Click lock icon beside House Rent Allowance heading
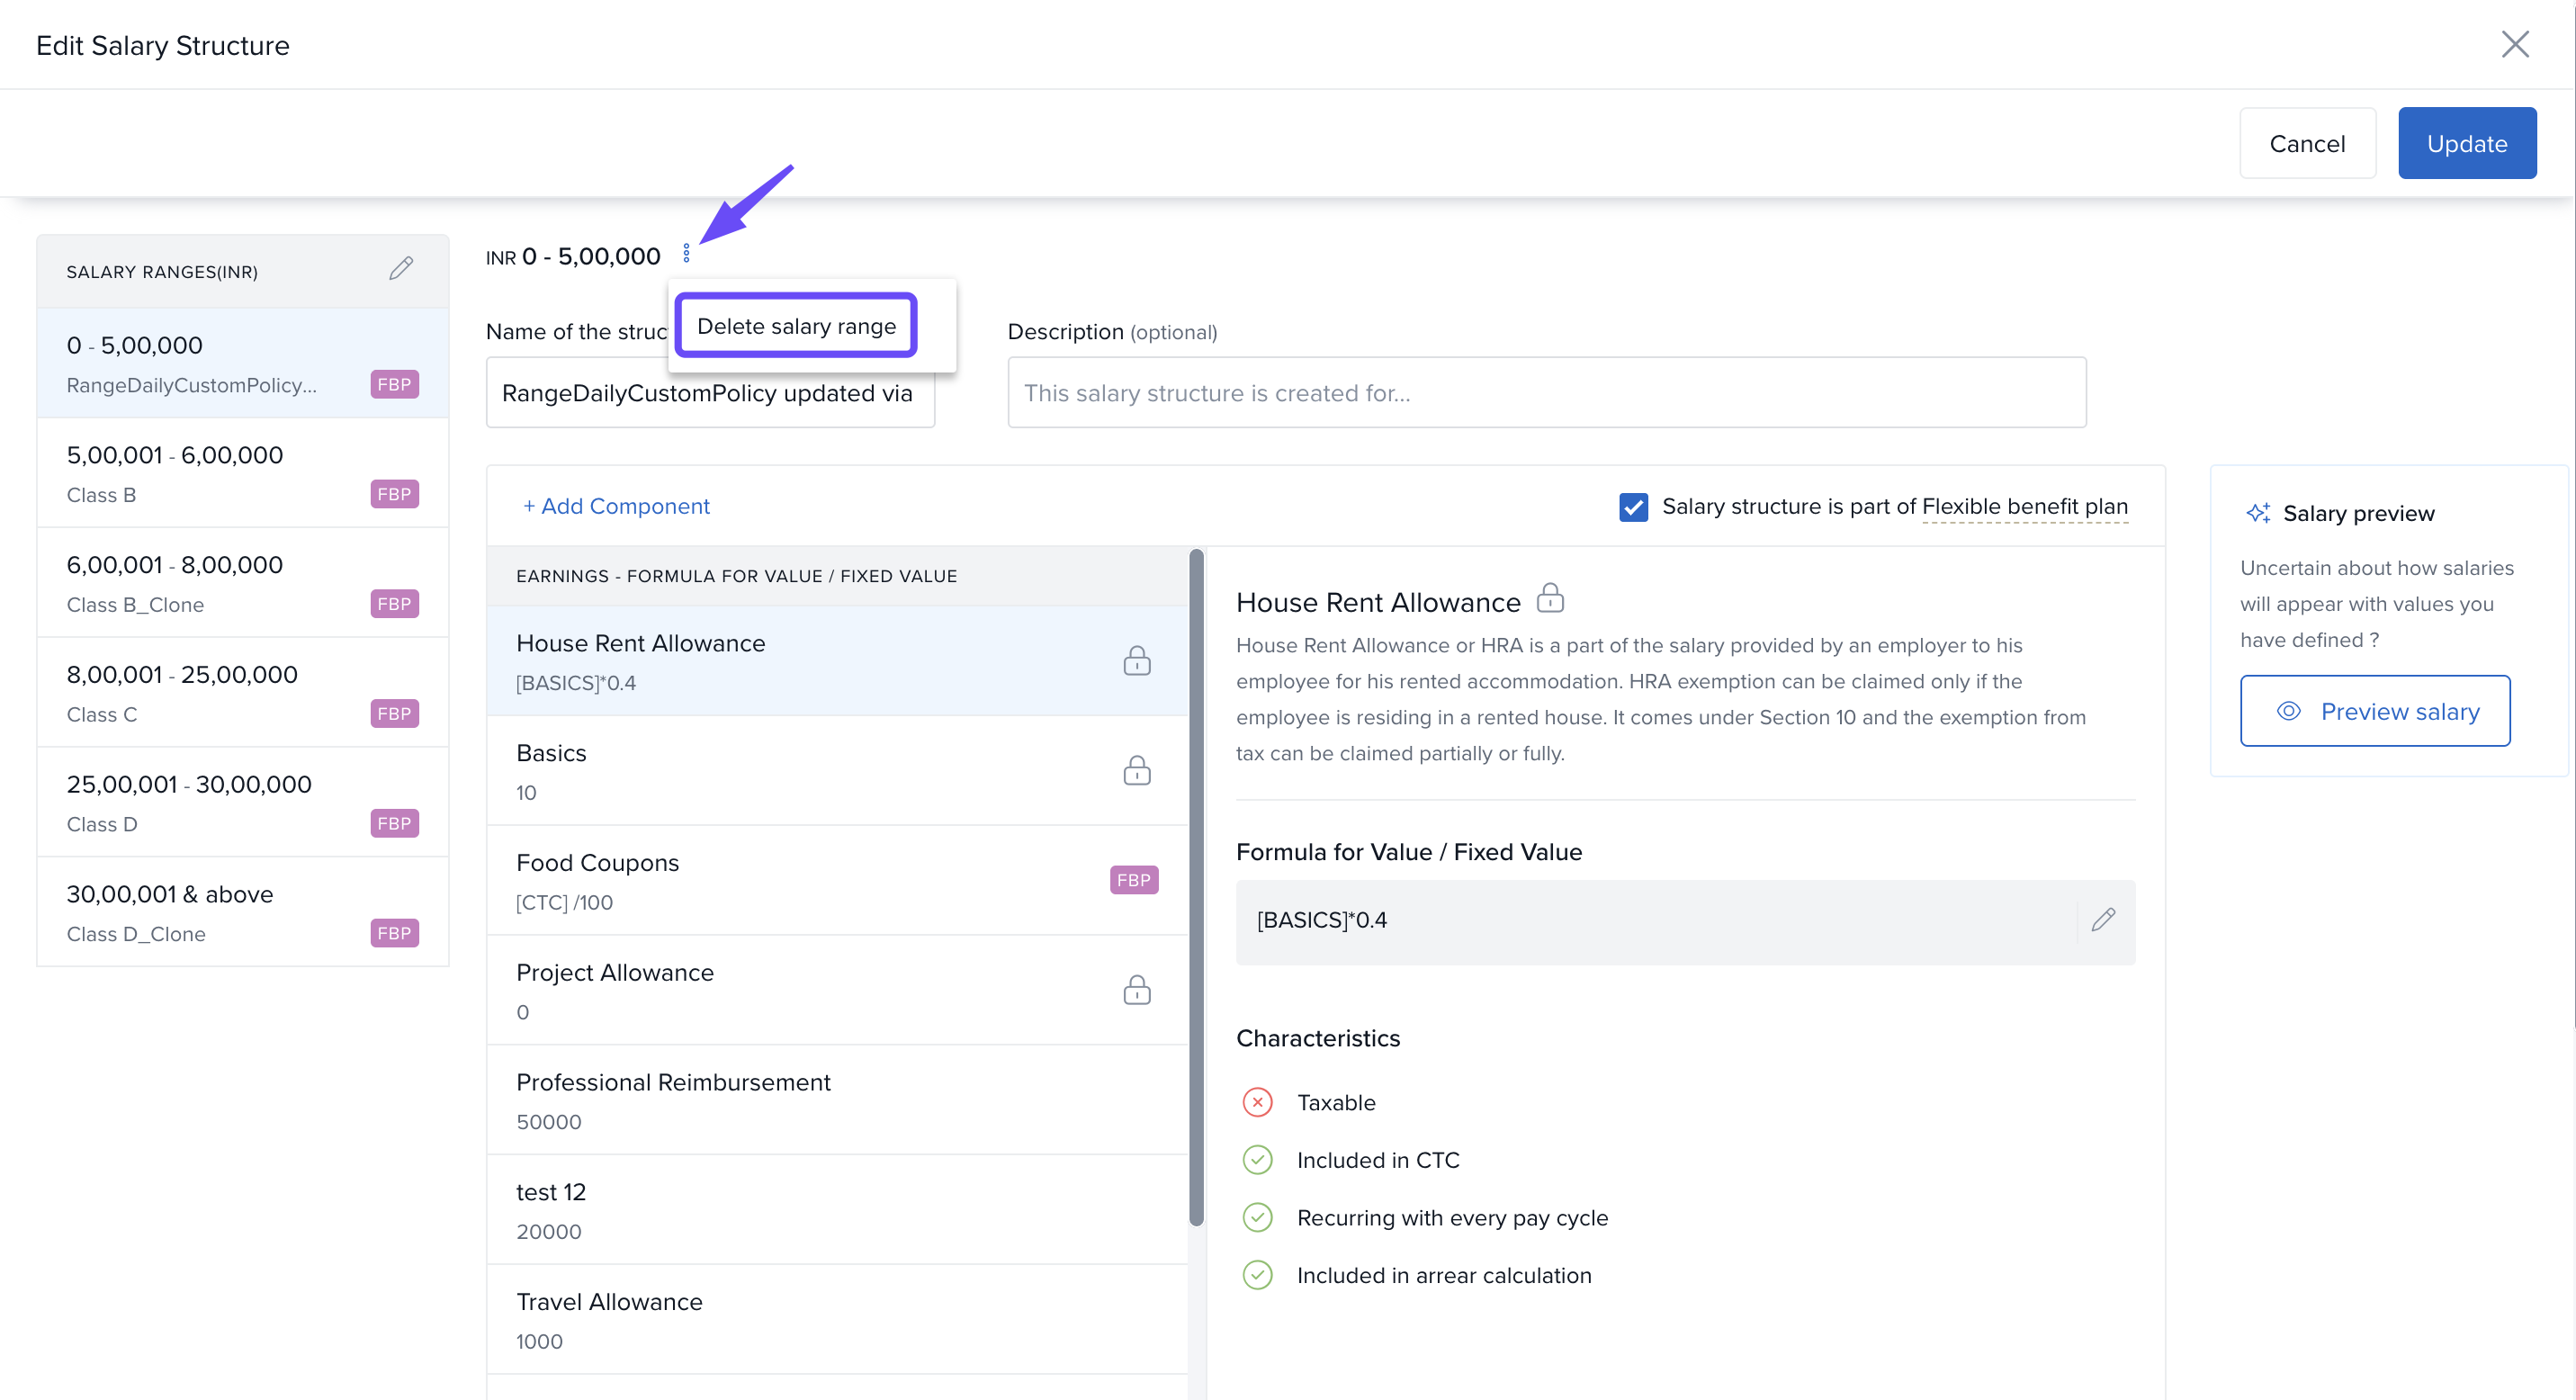Screen dimensions: 2576x1400 (x=1550, y=599)
